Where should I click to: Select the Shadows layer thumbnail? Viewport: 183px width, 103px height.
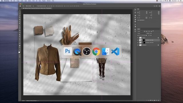click(x=140, y=38)
